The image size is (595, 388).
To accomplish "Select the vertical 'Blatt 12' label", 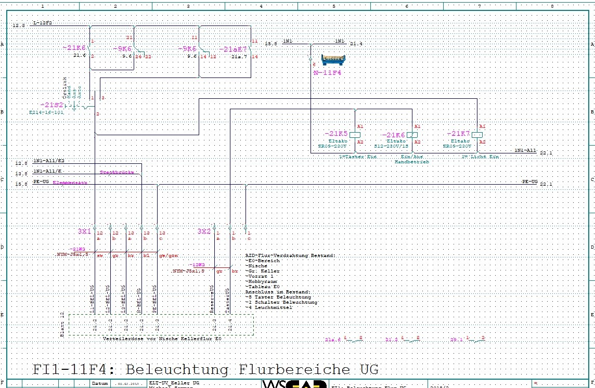I will pyautogui.click(x=62, y=324).
